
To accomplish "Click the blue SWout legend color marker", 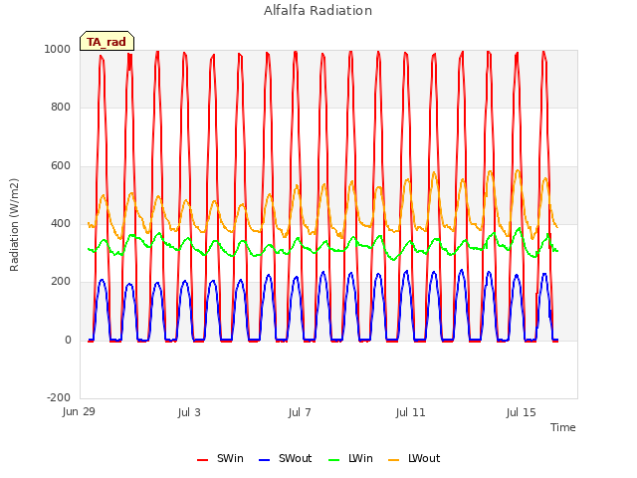I will point(264,460).
